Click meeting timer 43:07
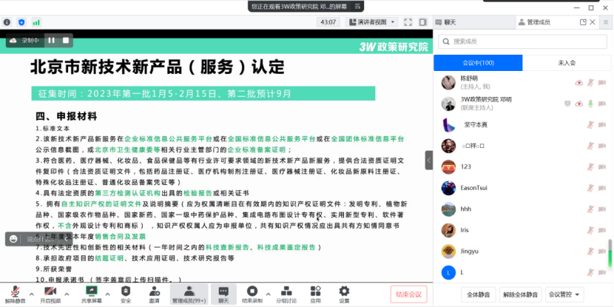The image size is (614, 307). (328, 22)
